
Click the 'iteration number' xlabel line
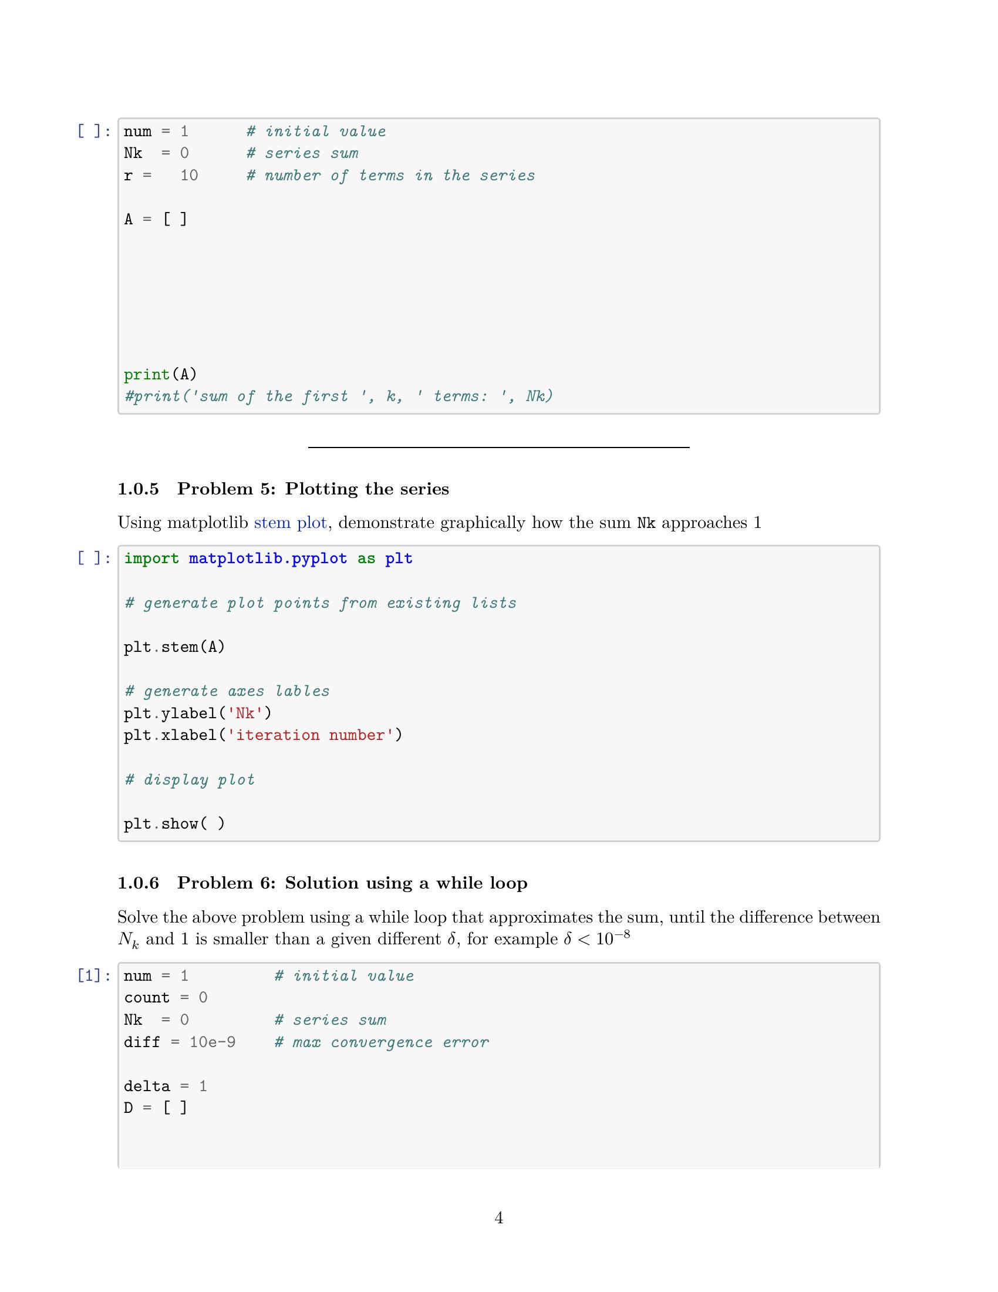(x=262, y=735)
